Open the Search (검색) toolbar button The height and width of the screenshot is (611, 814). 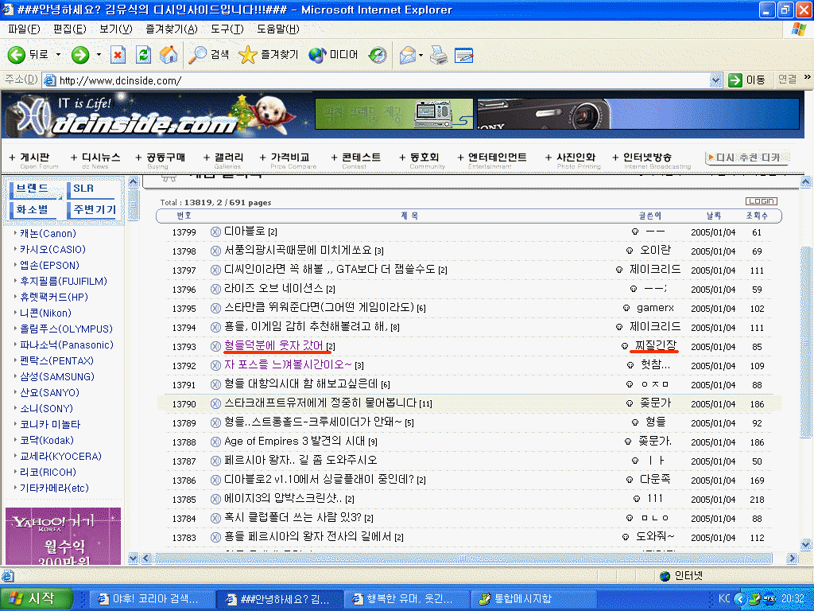209,55
